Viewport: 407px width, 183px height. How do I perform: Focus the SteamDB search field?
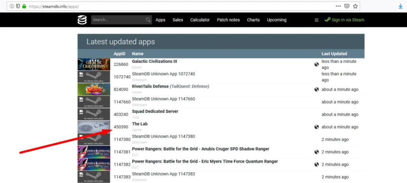122,20
